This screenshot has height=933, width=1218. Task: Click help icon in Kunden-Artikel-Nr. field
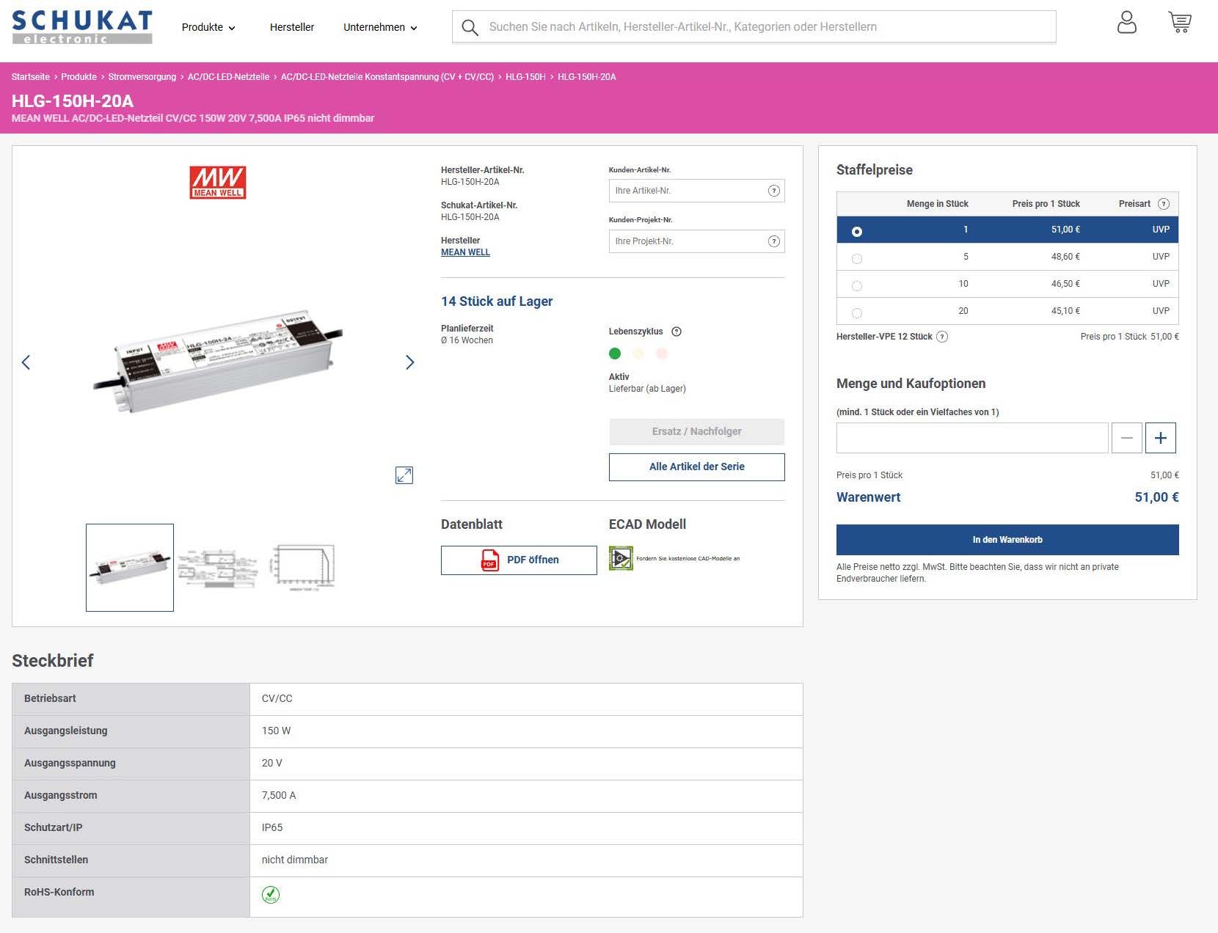pos(773,191)
